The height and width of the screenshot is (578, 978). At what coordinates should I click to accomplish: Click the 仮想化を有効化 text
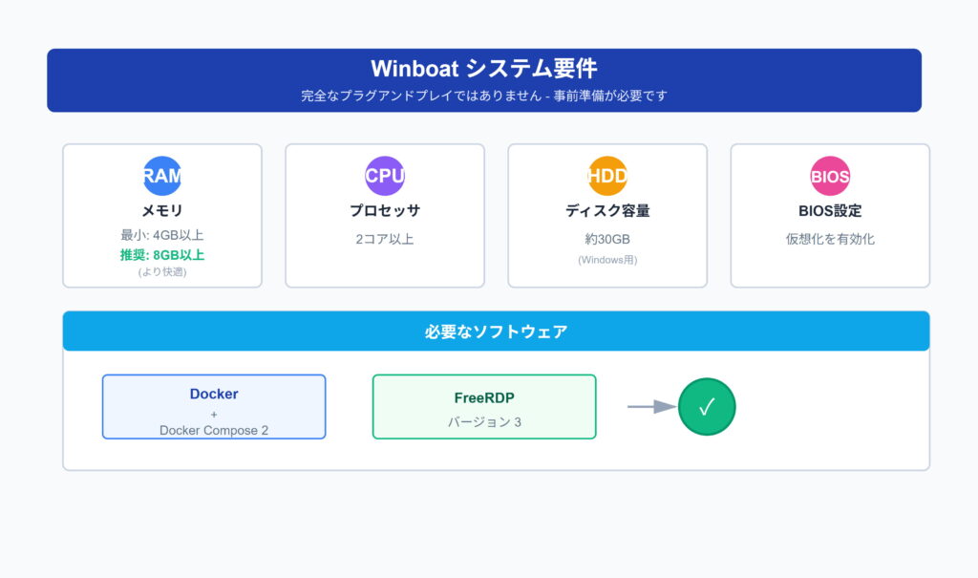(x=830, y=239)
